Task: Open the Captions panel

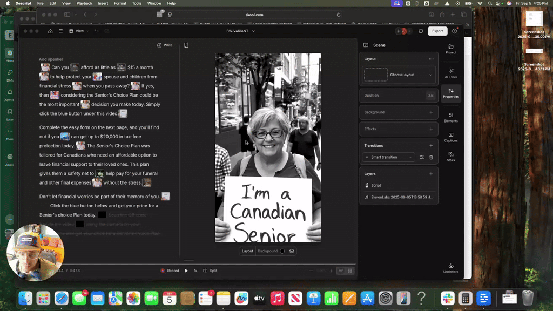Action: [451, 137]
